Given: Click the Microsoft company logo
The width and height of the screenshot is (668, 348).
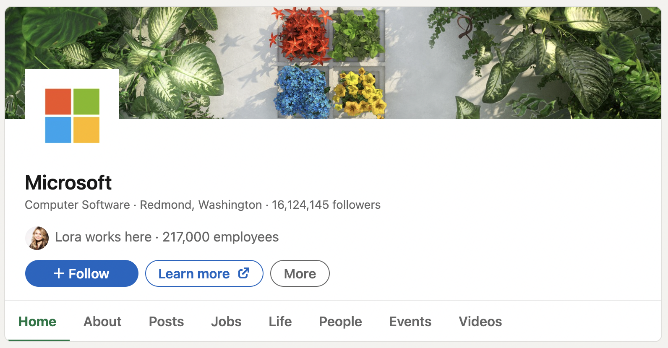Looking at the screenshot, I should (72, 116).
